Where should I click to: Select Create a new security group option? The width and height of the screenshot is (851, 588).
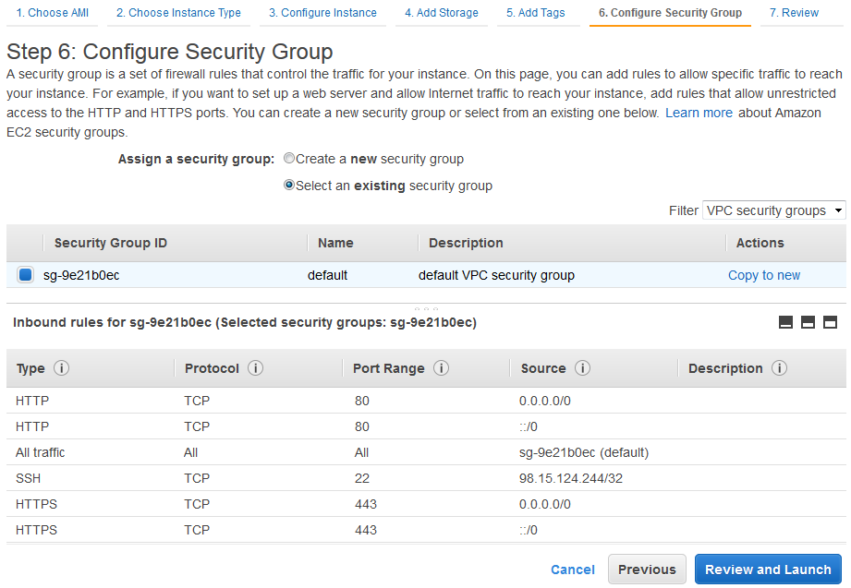(289, 159)
